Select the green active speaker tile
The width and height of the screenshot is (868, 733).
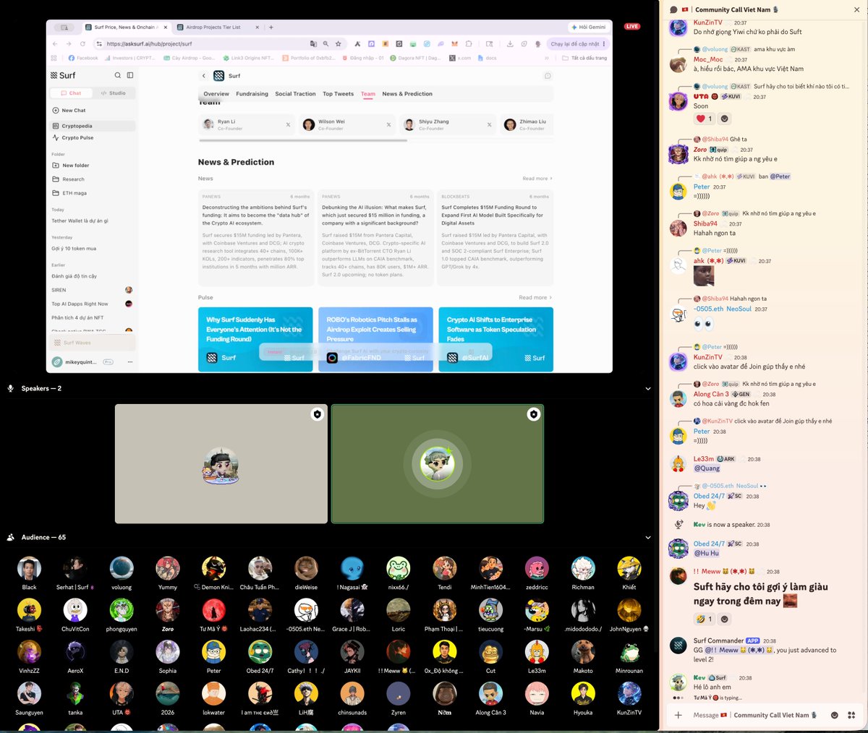437,463
